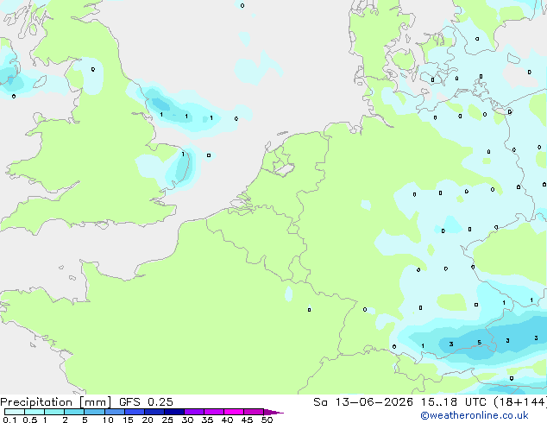Click the Sa 13-06-2026 date label
The image size is (547, 423).
pos(363,402)
